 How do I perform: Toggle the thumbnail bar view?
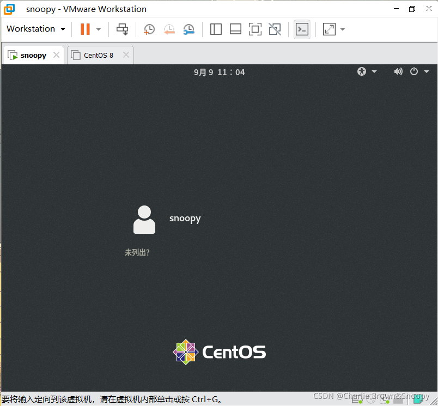pyautogui.click(x=235, y=29)
